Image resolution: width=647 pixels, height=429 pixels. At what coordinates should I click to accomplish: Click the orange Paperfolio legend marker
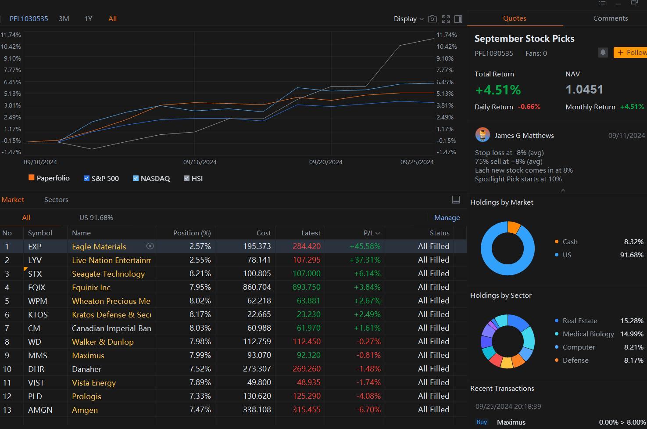tap(31, 177)
